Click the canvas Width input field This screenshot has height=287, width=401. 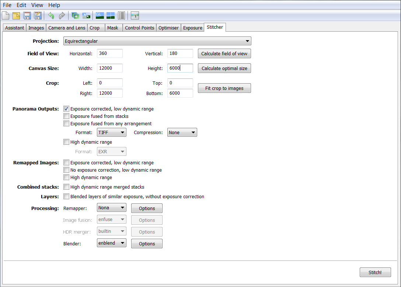click(110, 68)
